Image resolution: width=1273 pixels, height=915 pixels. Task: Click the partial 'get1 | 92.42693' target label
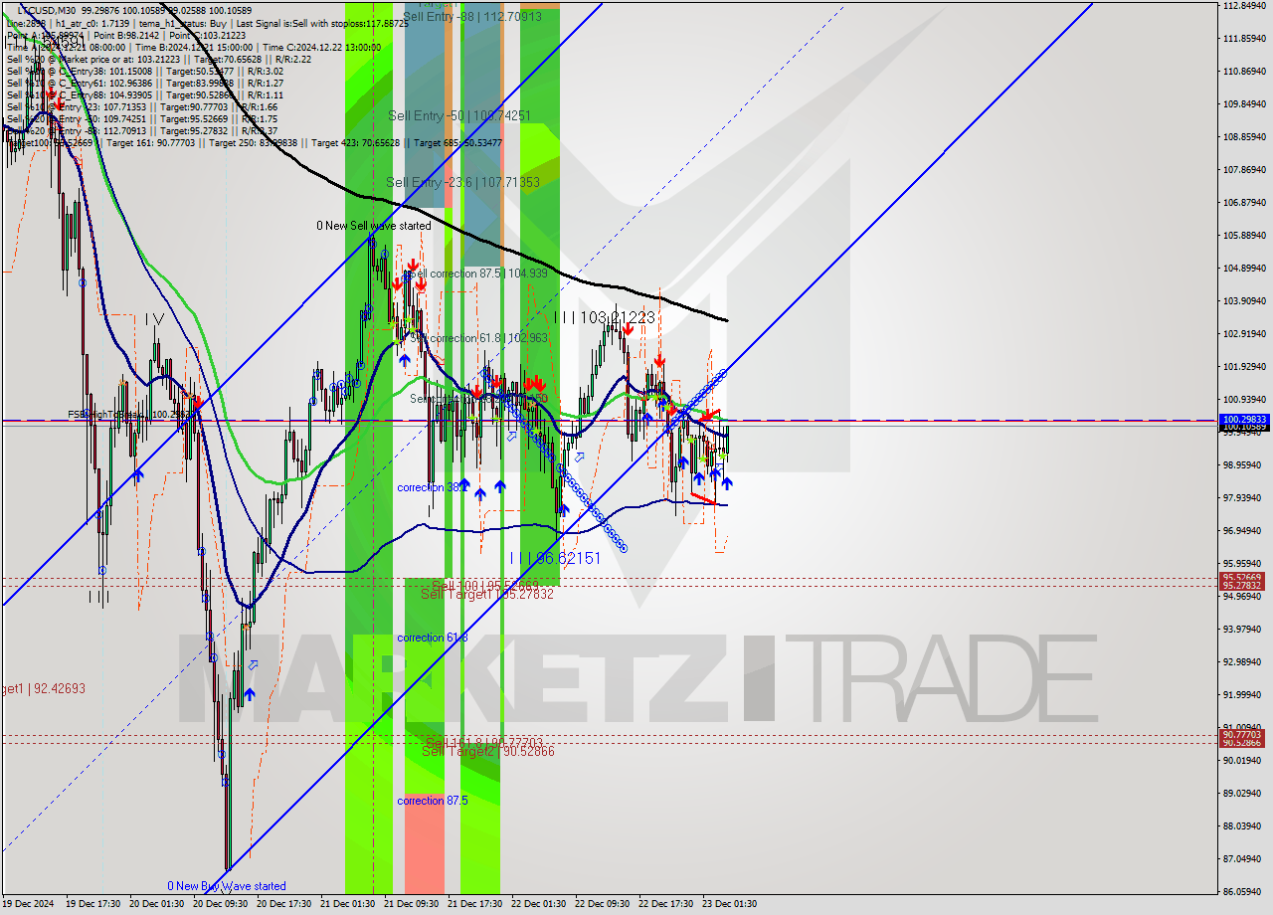tap(43, 688)
